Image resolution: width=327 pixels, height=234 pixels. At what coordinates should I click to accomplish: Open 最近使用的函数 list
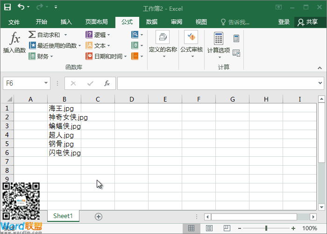[55, 45]
